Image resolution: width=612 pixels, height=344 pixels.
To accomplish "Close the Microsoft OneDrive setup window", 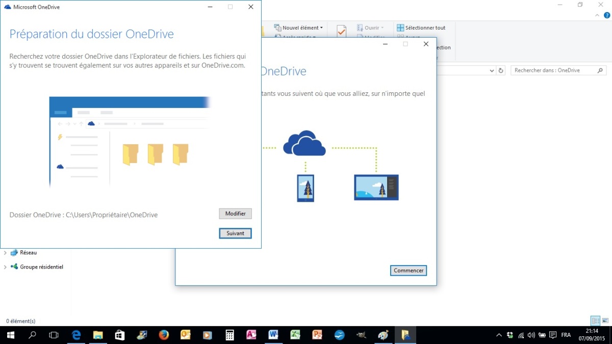I will 250,7.
